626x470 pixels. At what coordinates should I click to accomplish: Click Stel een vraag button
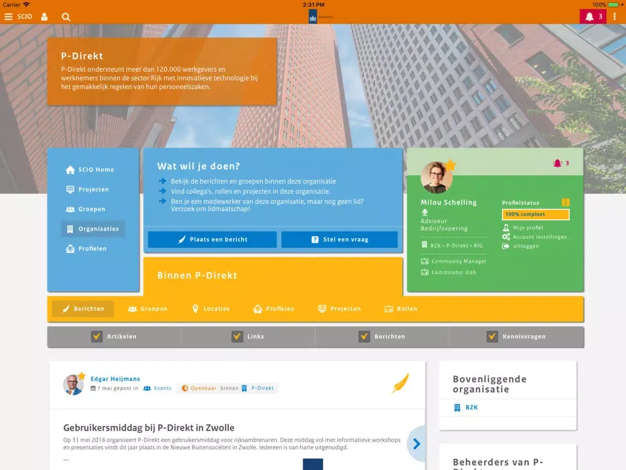[x=339, y=239]
